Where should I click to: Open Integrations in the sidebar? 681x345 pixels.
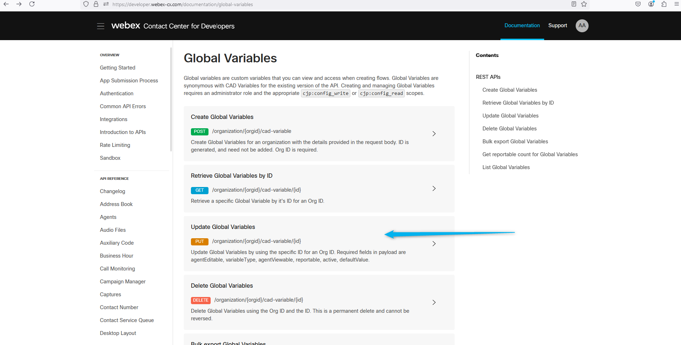point(114,119)
